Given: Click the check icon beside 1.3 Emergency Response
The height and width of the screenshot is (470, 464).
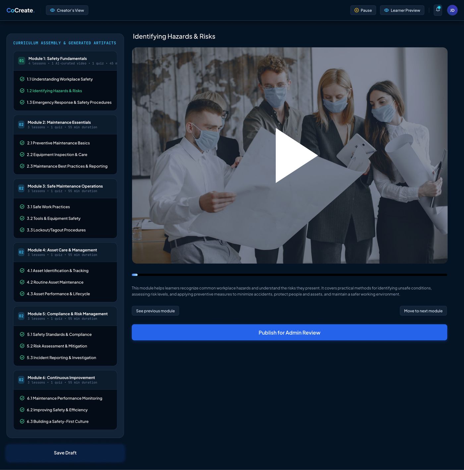Looking at the screenshot, I should (x=22, y=102).
